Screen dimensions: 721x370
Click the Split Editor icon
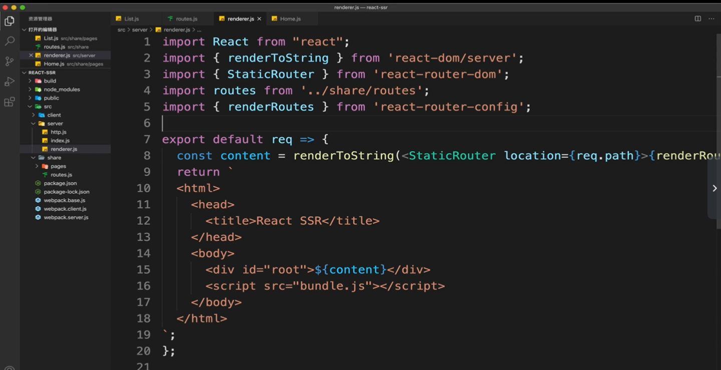tap(697, 19)
